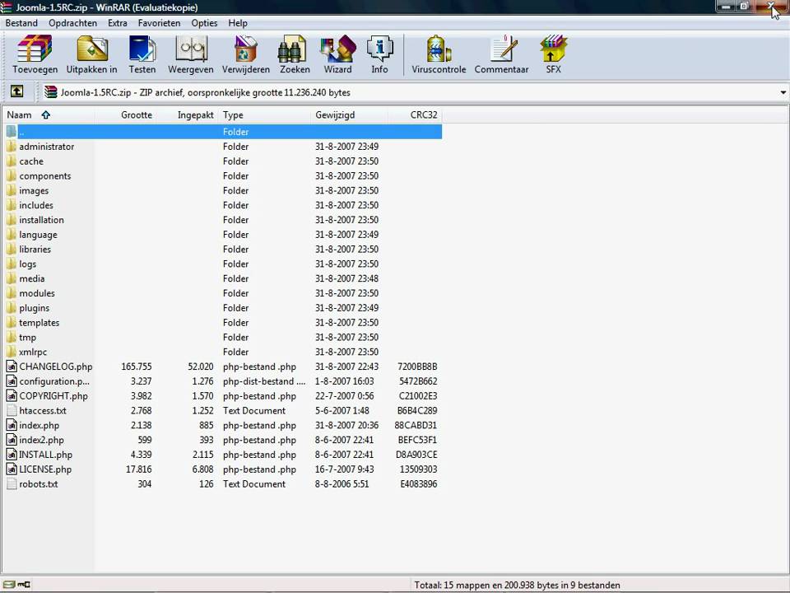Select the media folder

click(x=32, y=278)
